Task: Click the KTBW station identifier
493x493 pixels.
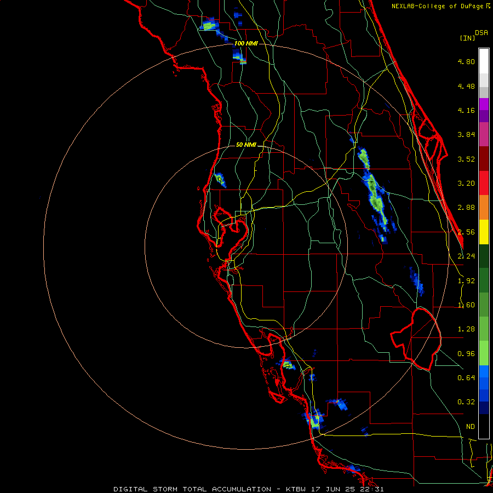Action: click(x=296, y=489)
